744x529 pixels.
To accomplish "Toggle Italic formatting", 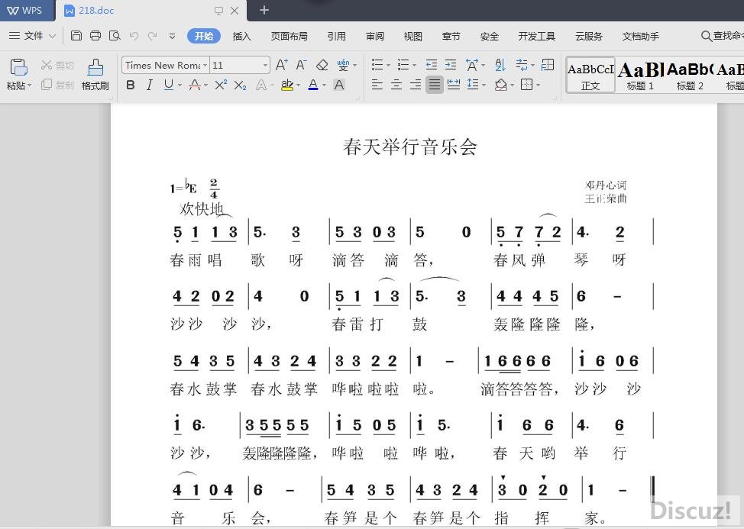I will 150,85.
